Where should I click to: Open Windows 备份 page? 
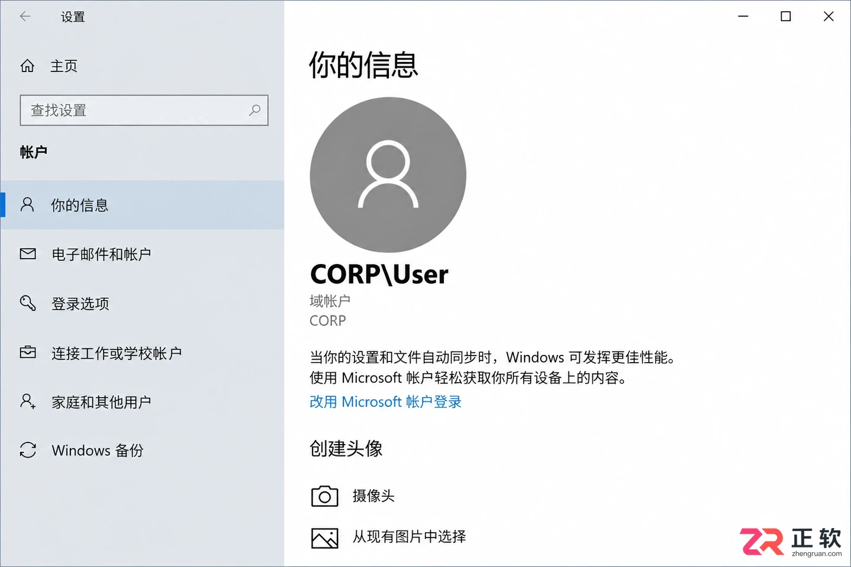tap(142, 451)
